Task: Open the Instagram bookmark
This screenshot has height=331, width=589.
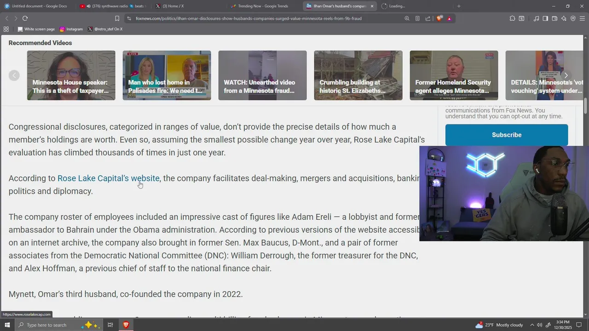Action: point(71,29)
